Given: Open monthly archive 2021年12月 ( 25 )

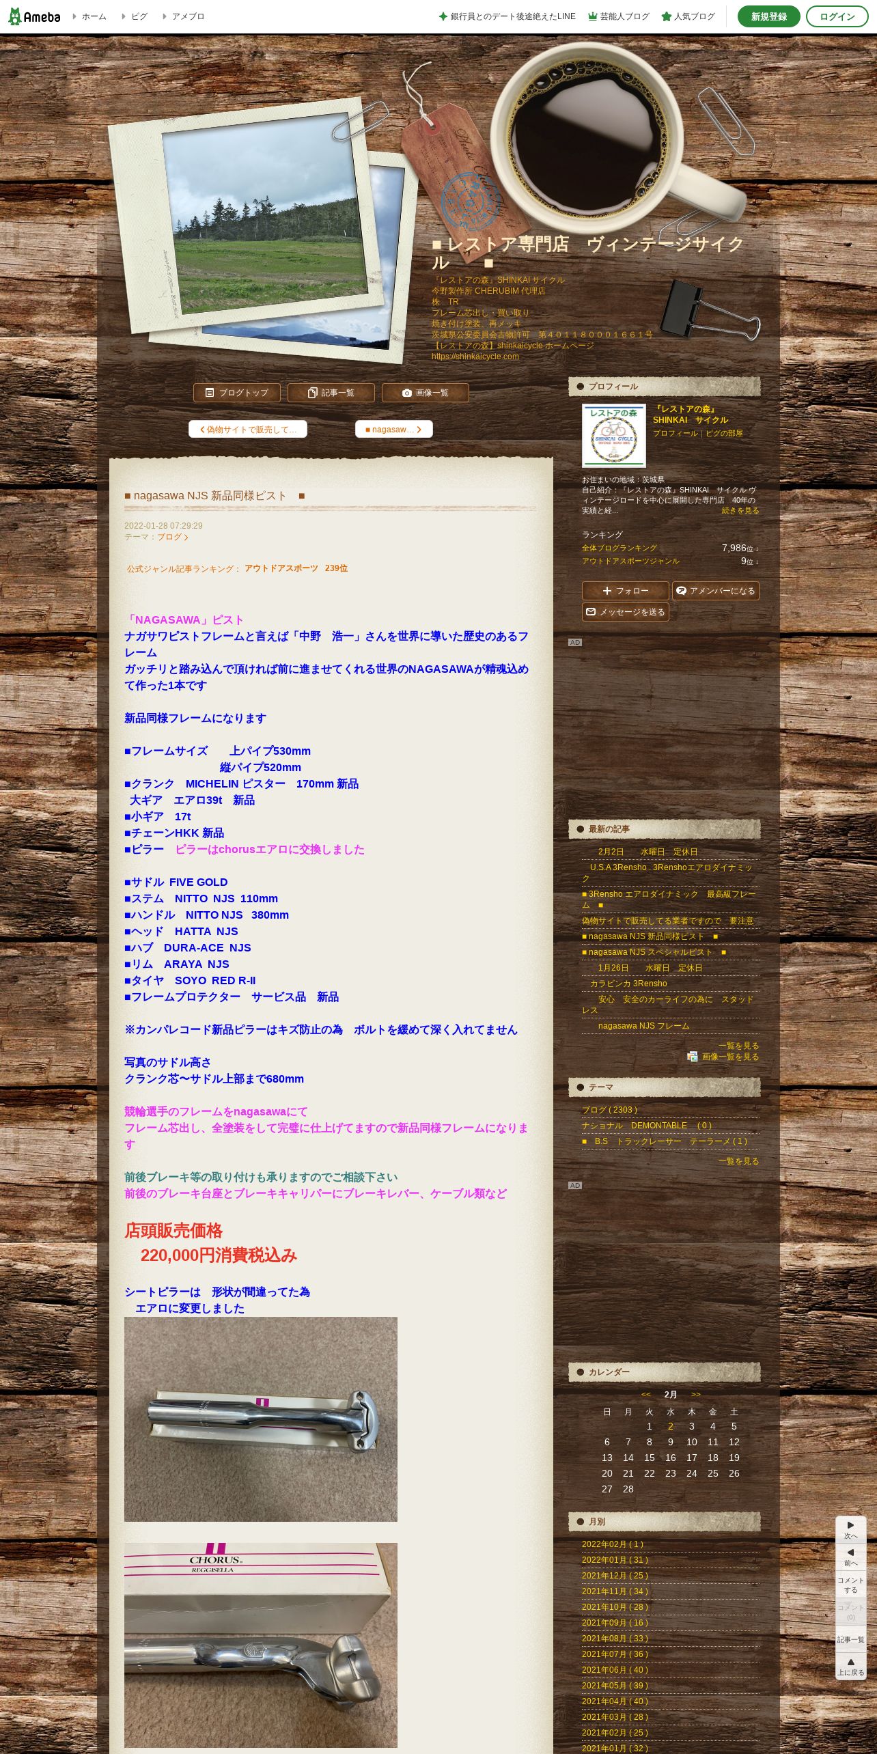Looking at the screenshot, I should [x=615, y=1576].
